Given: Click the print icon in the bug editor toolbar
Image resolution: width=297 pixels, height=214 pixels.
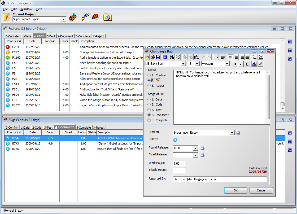Looking at the screenshot, I should pyautogui.click(x=165, y=57).
